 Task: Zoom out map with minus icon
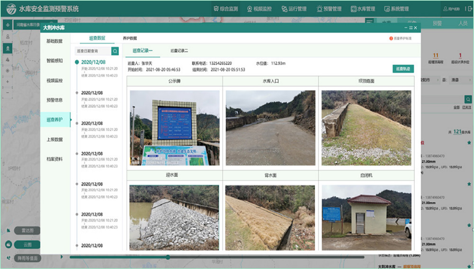(x=8, y=93)
